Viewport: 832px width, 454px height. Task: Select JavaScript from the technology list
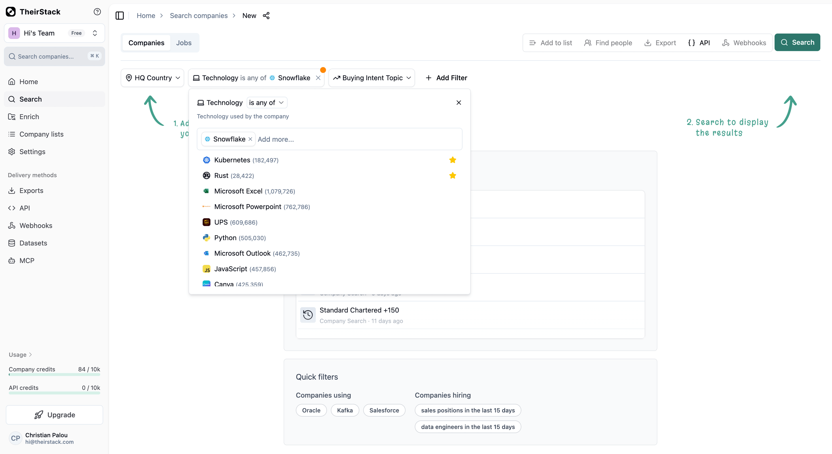329,269
